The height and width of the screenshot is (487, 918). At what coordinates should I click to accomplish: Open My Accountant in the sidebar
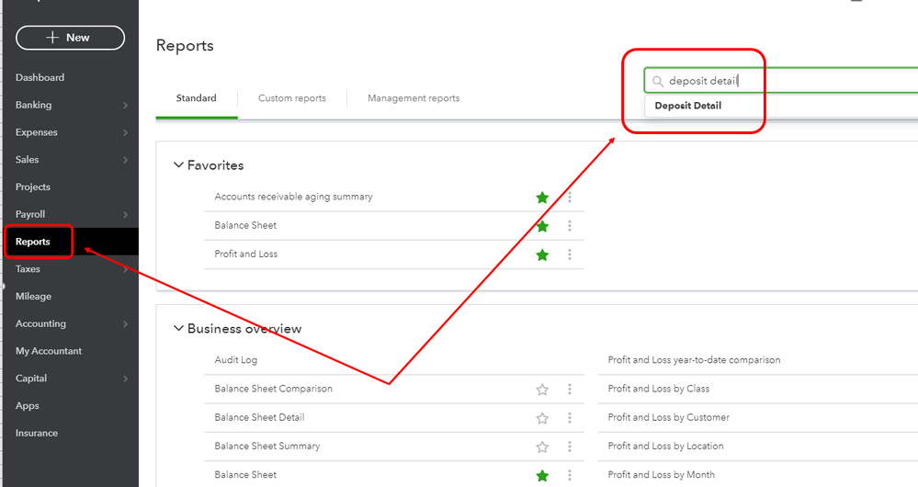point(49,351)
